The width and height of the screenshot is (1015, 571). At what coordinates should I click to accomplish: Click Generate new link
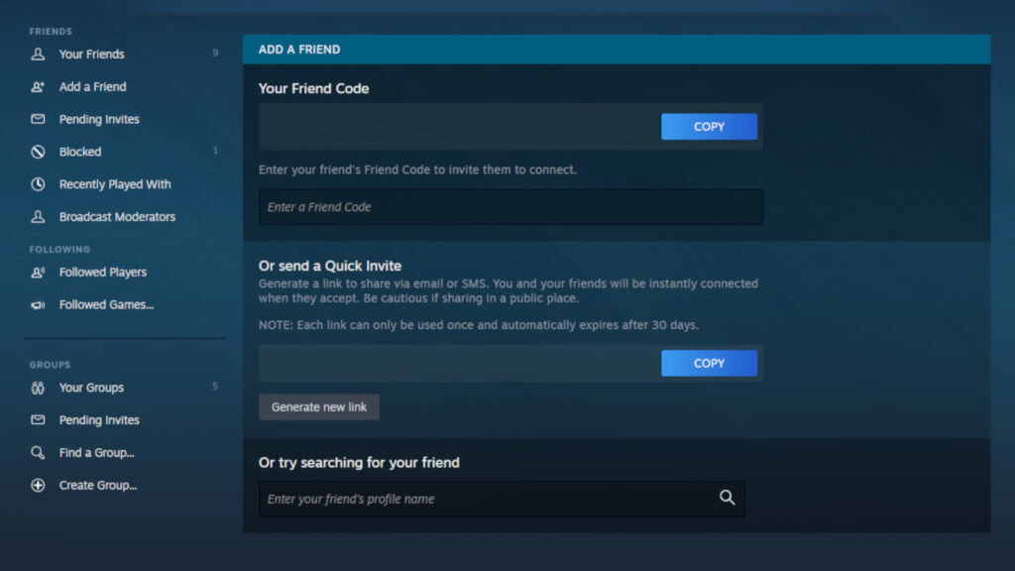pos(318,406)
